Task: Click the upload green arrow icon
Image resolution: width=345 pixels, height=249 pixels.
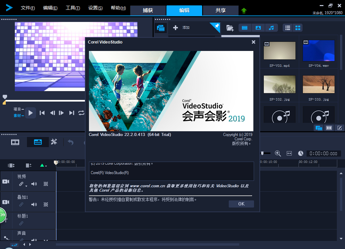Action: [244, 10]
